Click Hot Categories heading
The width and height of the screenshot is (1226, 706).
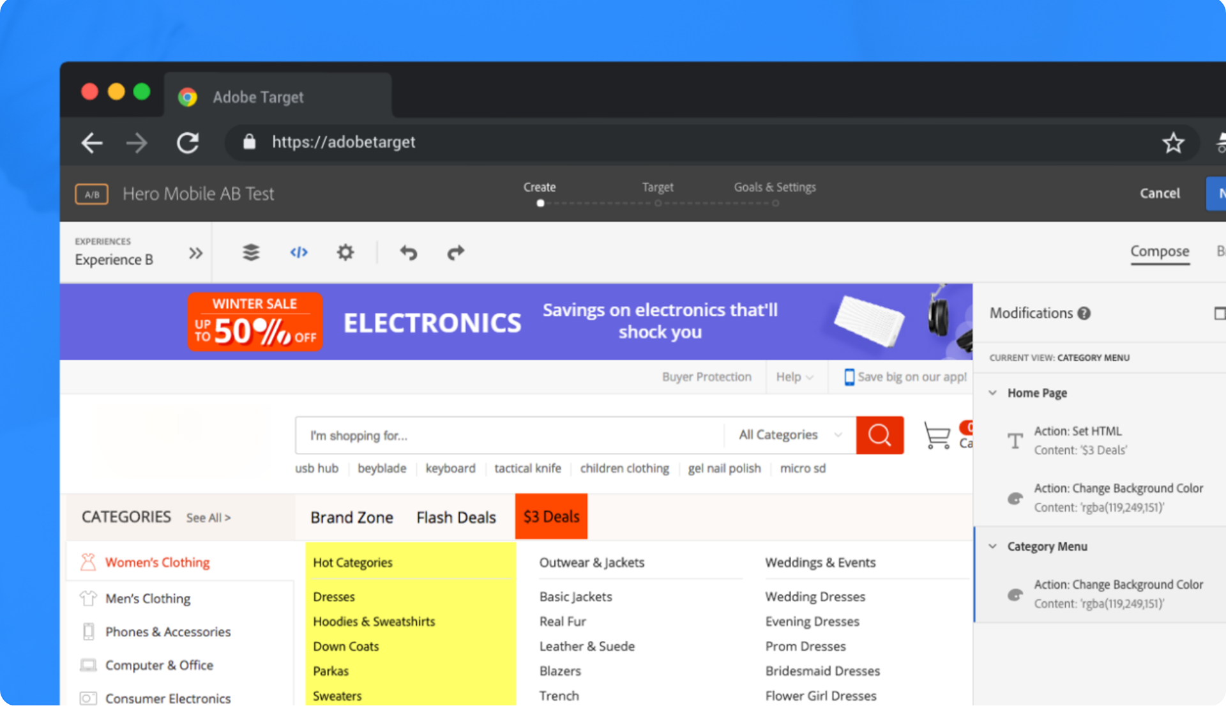(352, 563)
